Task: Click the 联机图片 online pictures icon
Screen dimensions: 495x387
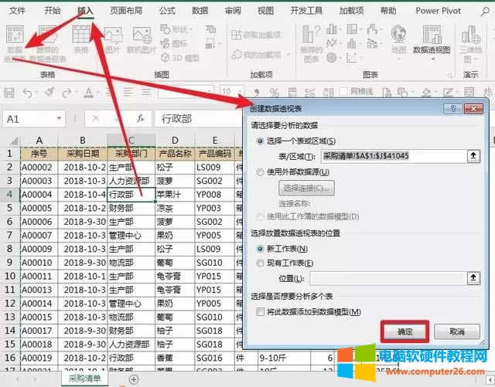Action: point(140,40)
